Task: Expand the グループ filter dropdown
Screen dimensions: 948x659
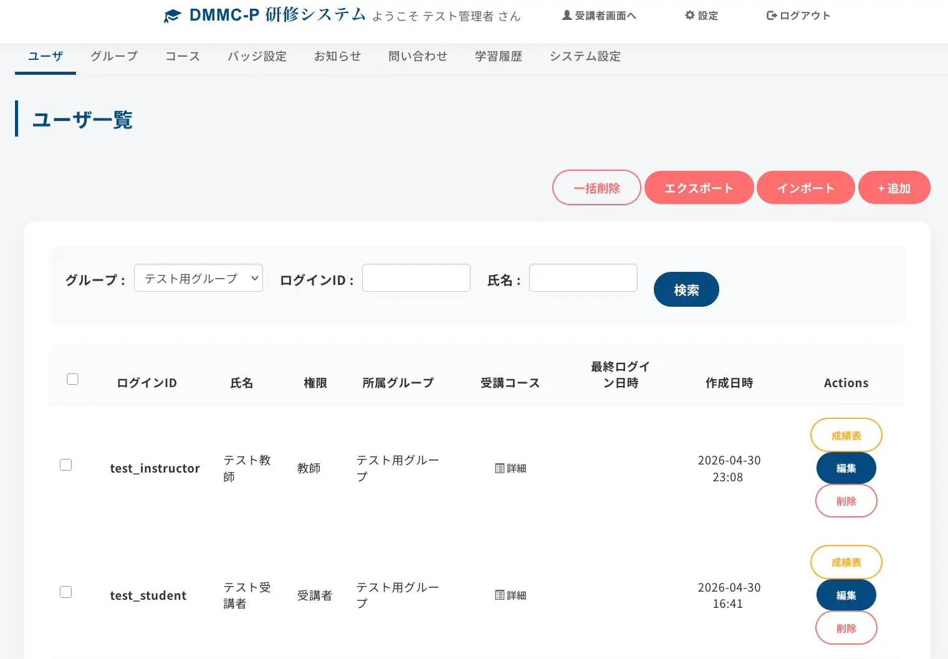Action: [x=198, y=278]
